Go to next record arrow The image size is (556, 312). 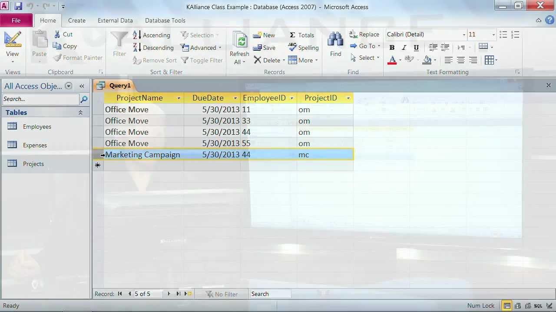[169, 294]
